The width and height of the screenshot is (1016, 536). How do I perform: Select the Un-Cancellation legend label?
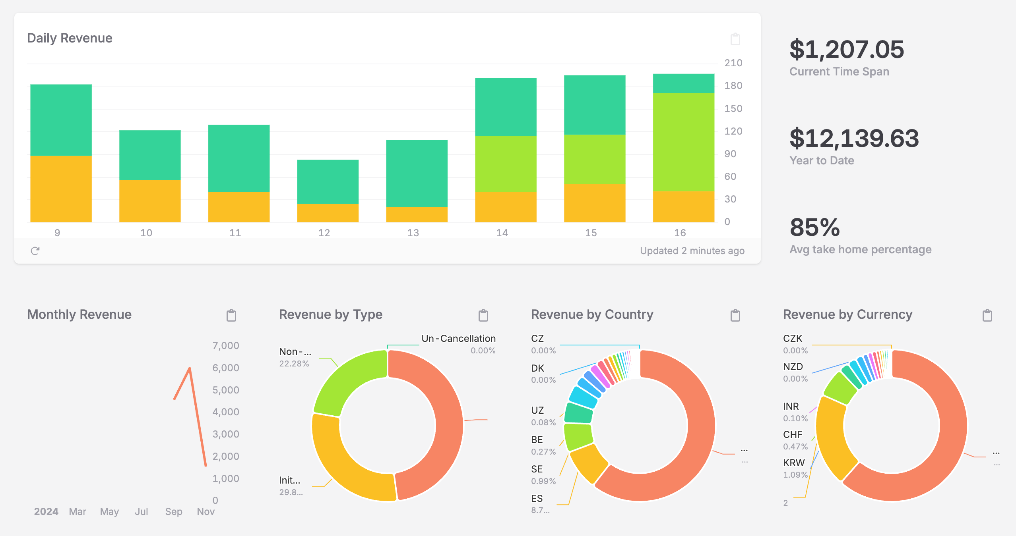[458, 339]
